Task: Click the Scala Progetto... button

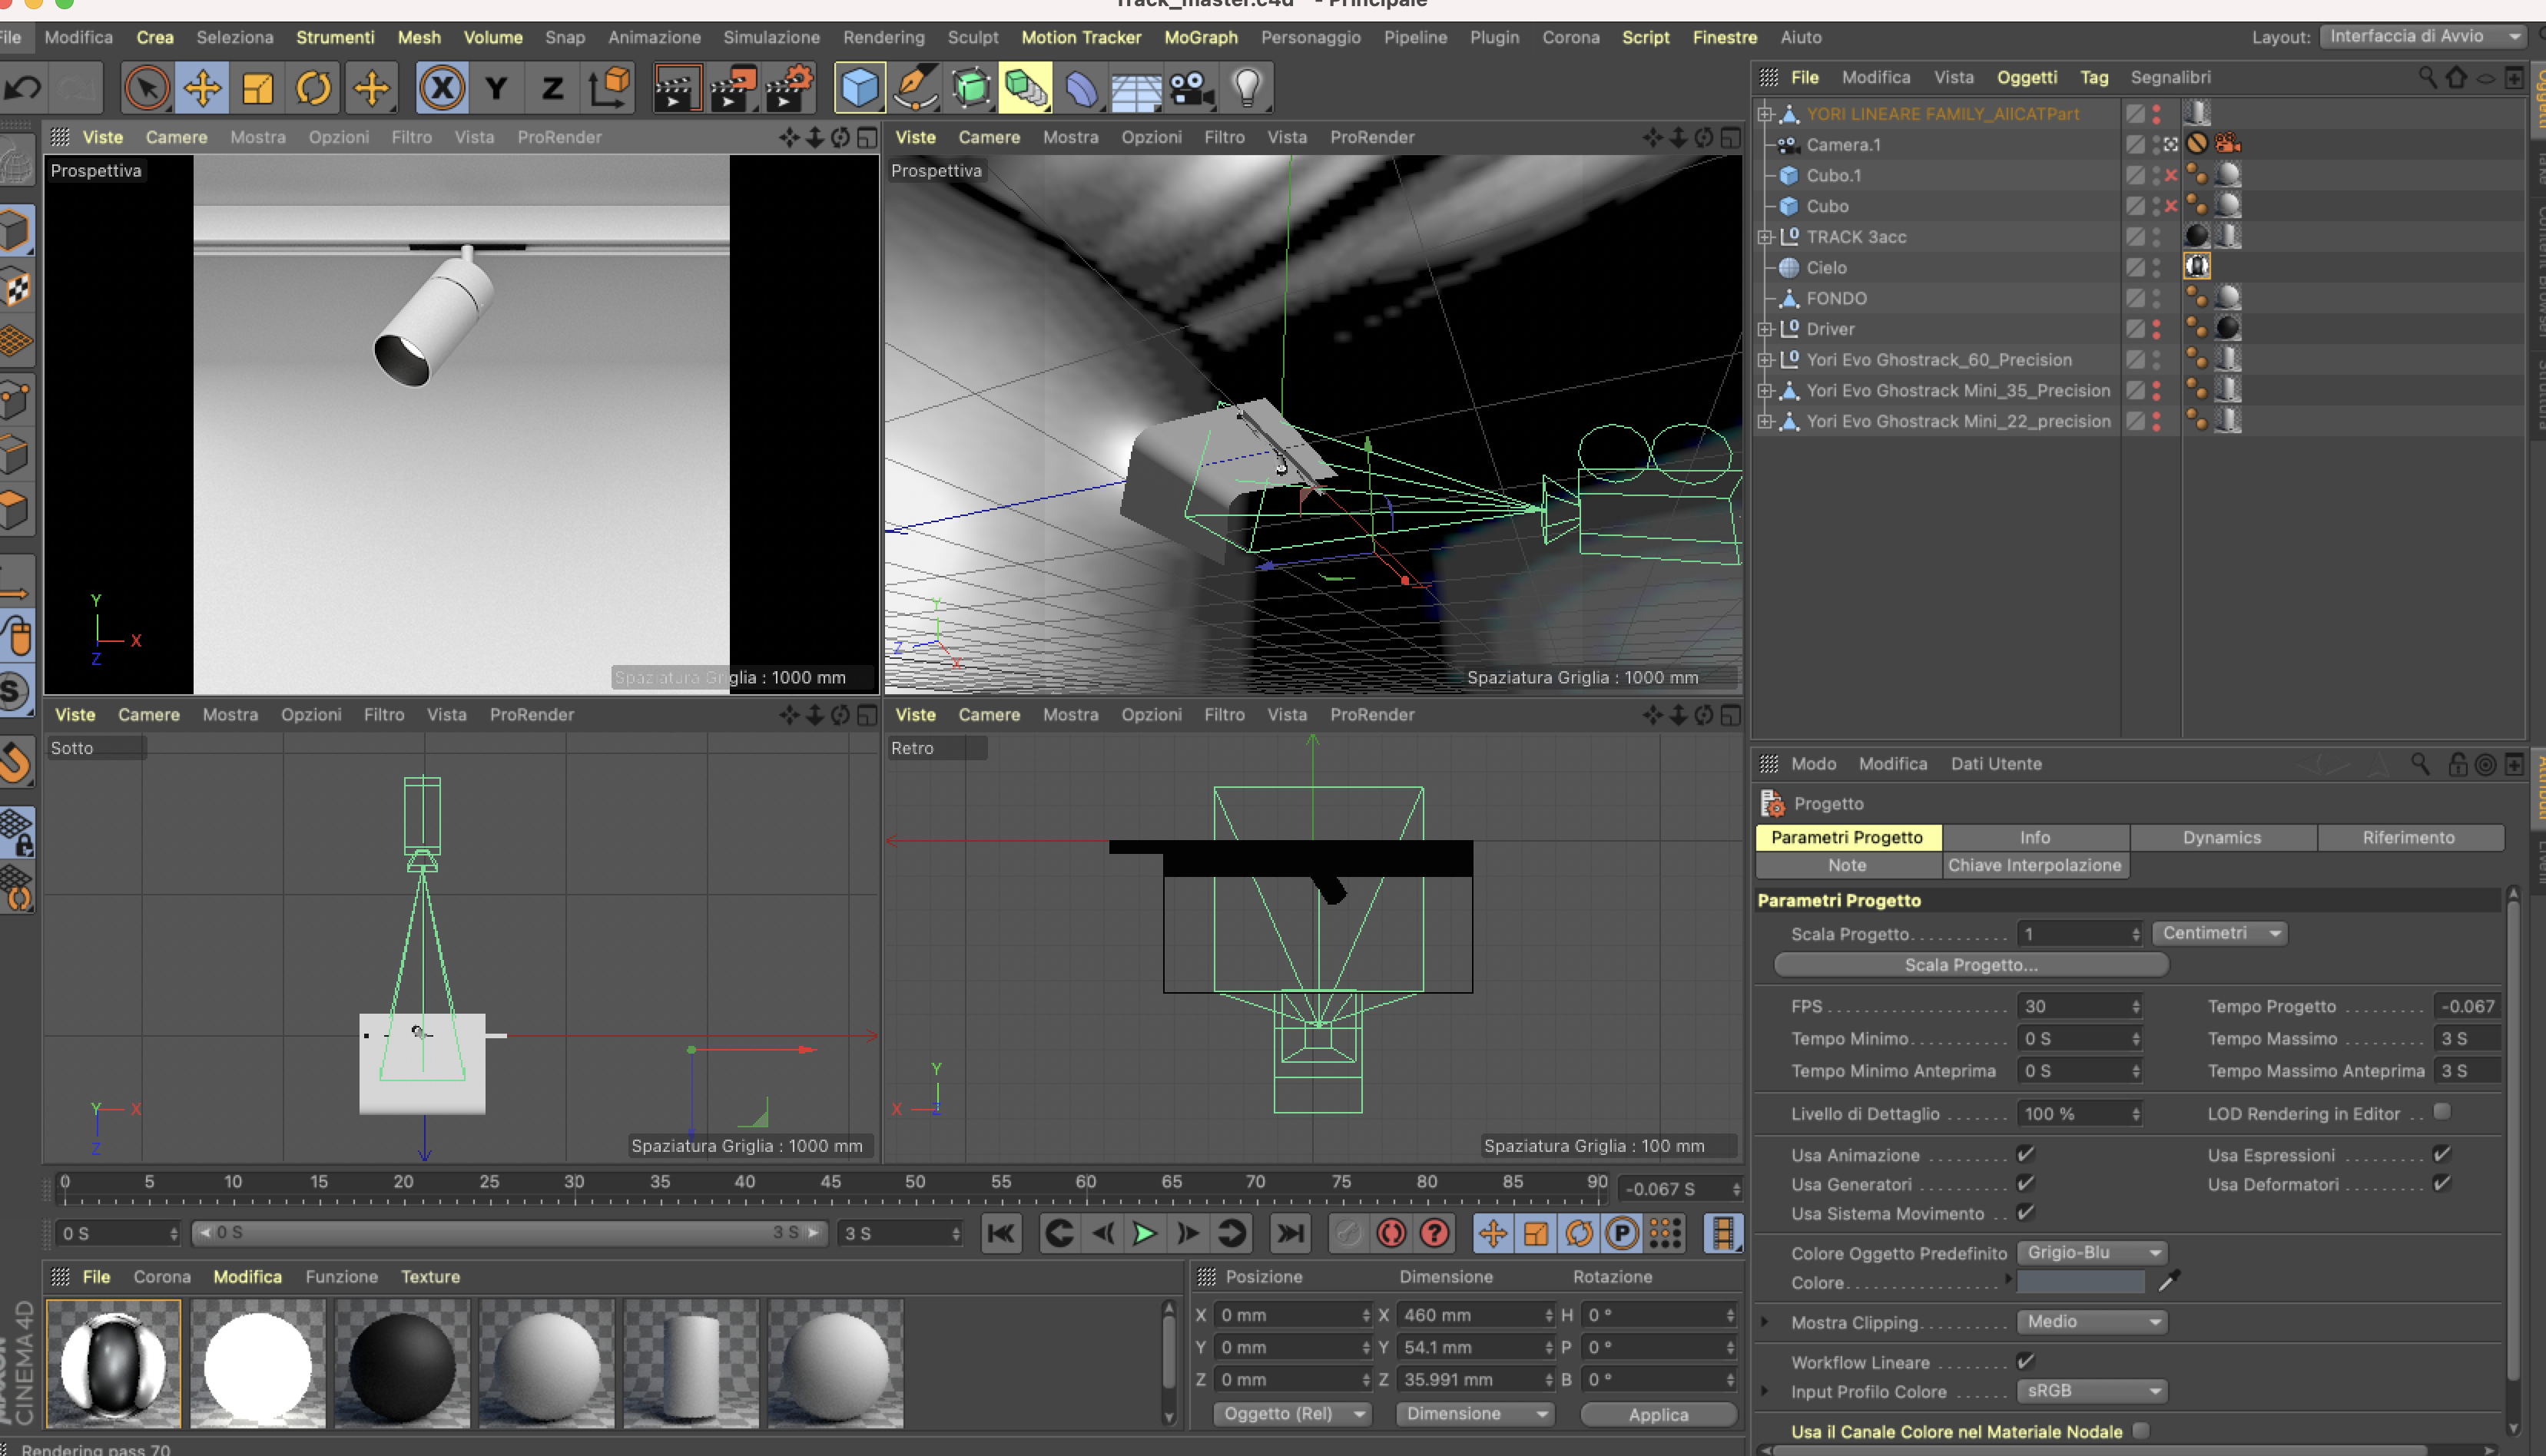Action: click(1970, 964)
